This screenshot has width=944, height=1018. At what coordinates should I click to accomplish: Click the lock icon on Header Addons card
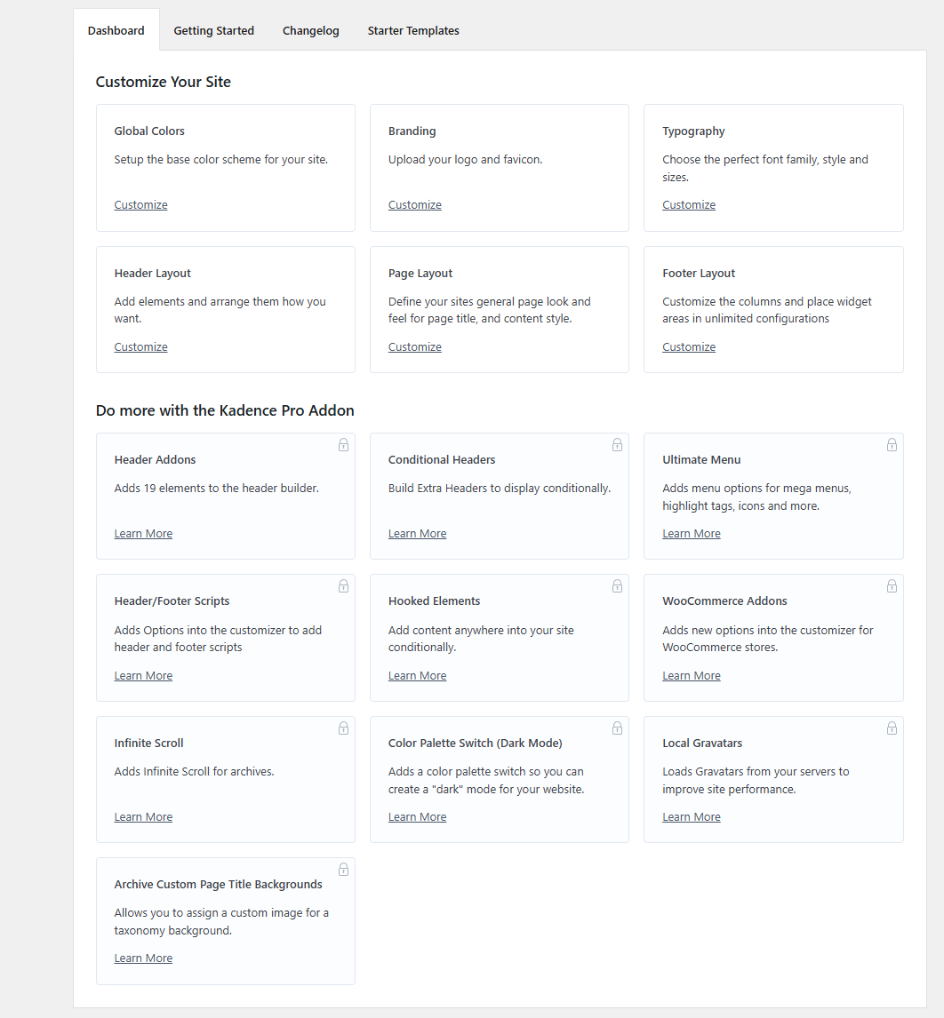click(343, 444)
